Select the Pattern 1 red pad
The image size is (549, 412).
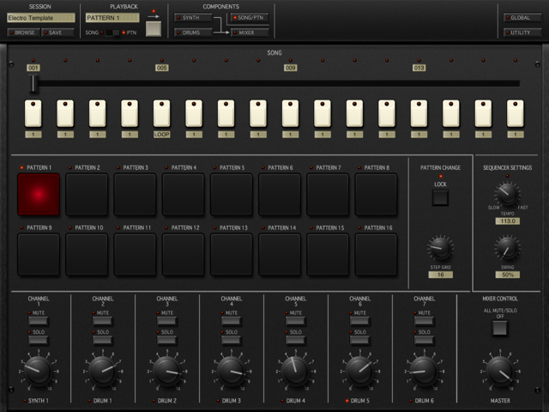(39, 194)
